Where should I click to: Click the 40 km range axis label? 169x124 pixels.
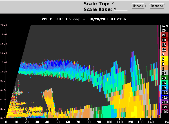click(x=47, y=122)
